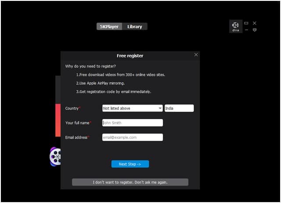Maximize the 5KPlayer main window

[246, 23]
